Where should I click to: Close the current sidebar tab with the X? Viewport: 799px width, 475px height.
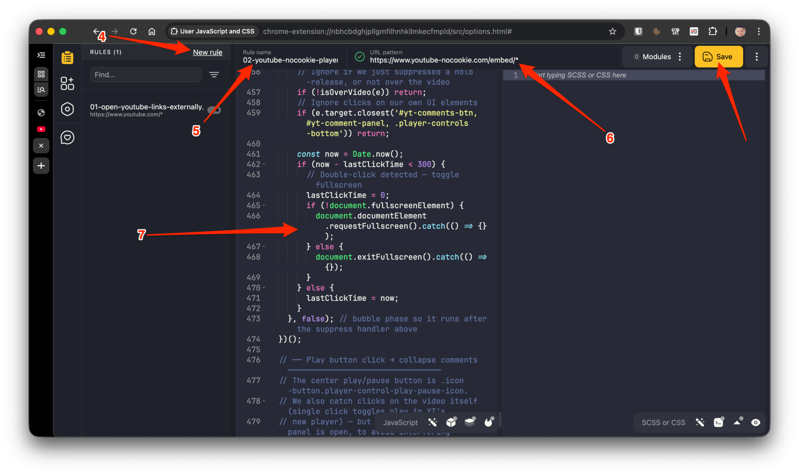pyautogui.click(x=41, y=146)
